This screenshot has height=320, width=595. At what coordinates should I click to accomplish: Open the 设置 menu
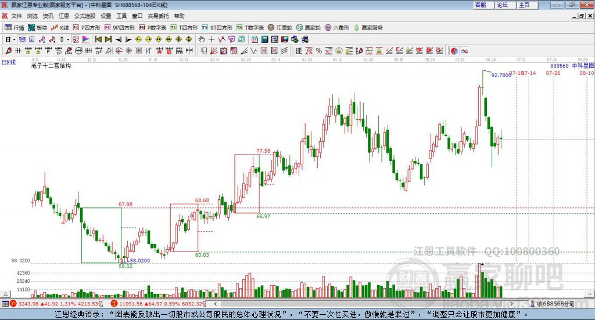[106, 16]
